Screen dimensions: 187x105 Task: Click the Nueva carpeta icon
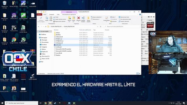pyautogui.click(x=88, y=19)
